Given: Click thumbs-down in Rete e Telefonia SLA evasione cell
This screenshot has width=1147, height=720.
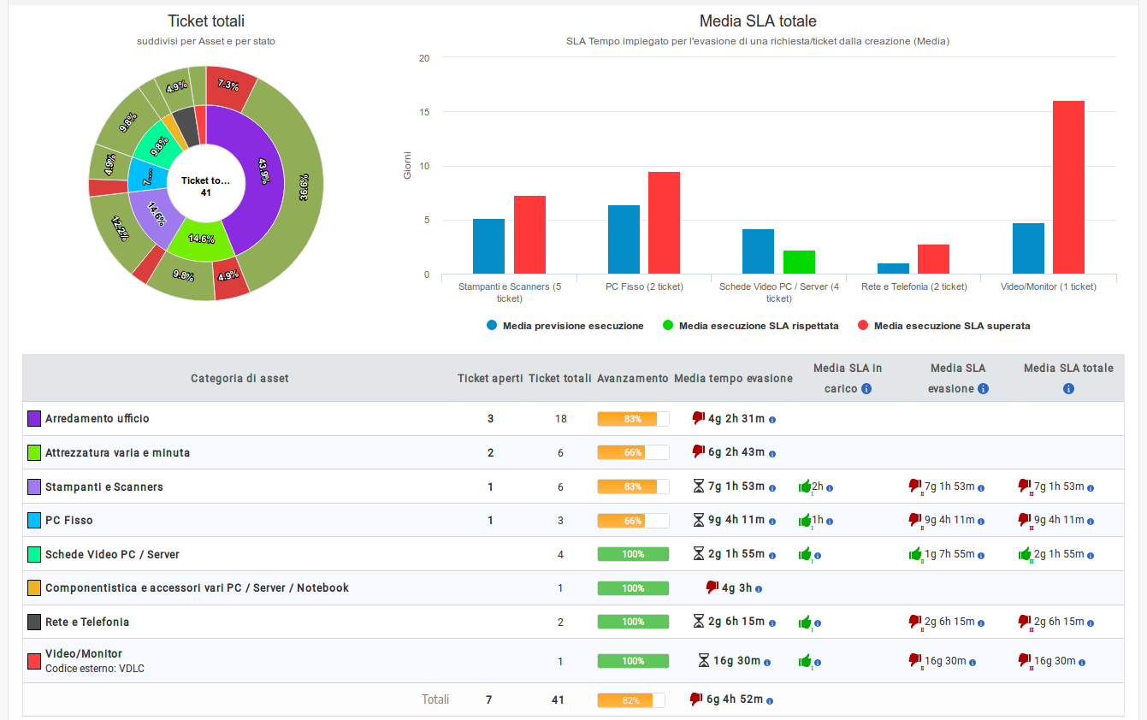Looking at the screenshot, I should click(x=916, y=622).
